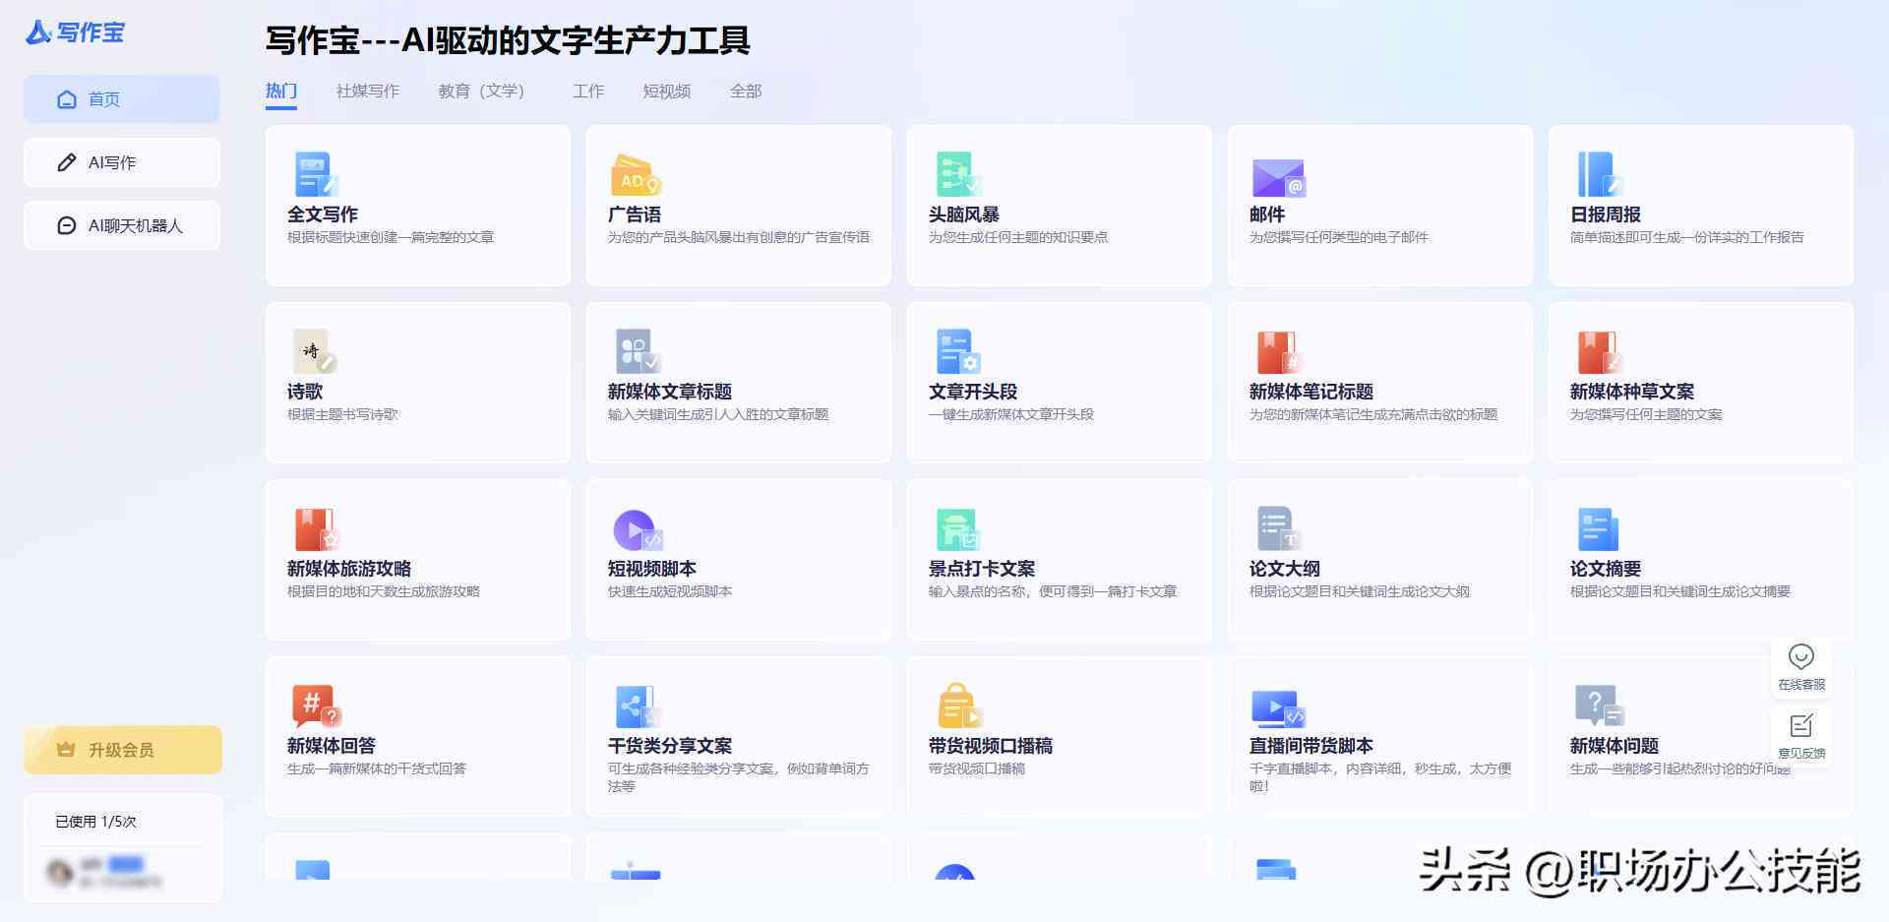Click the 新媒体种草文案 card title

pyautogui.click(x=1632, y=392)
